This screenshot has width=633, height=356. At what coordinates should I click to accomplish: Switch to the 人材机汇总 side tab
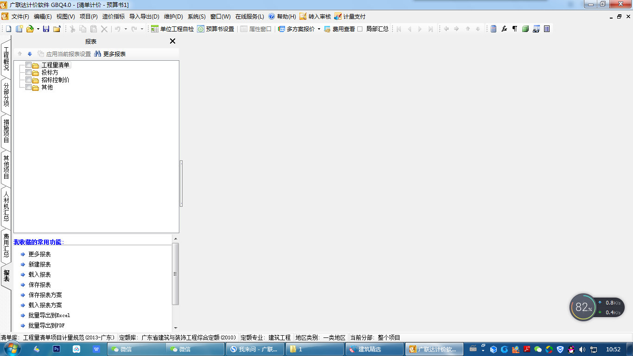point(6,207)
